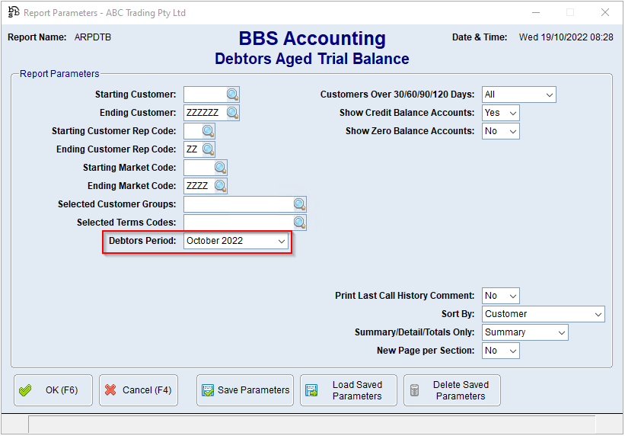Close the Report Parameters window

coord(605,12)
